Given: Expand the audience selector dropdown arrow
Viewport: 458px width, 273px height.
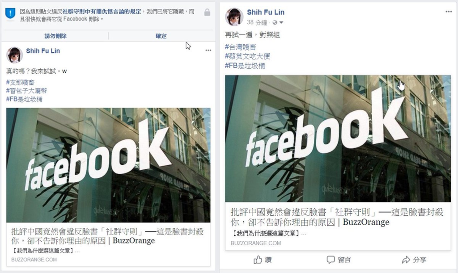Looking at the screenshot, I should [281, 22].
